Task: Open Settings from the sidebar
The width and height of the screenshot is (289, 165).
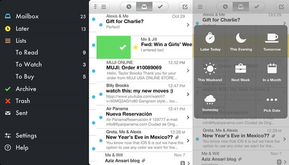Action: [45, 136]
